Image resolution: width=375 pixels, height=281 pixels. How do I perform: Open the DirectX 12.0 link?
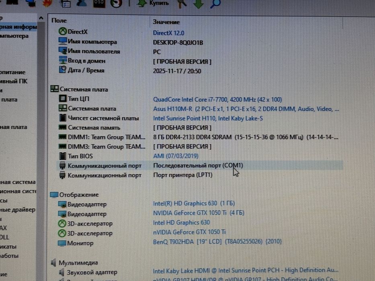(168, 33)
